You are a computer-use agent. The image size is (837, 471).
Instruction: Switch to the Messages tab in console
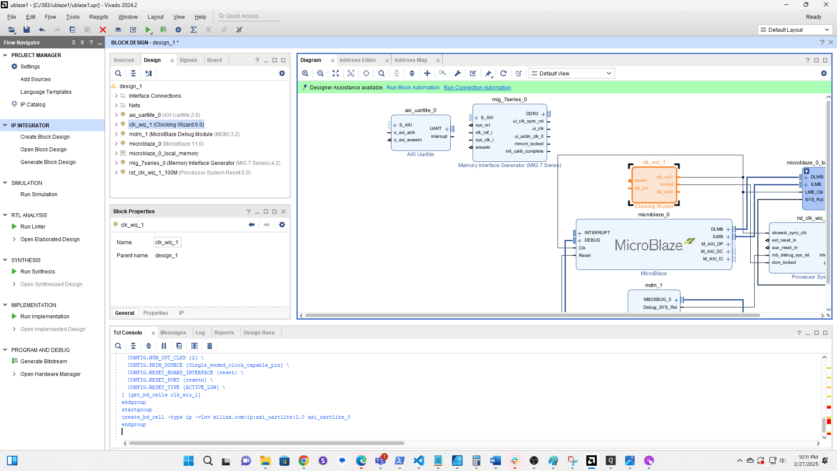(x=173, y=332)
